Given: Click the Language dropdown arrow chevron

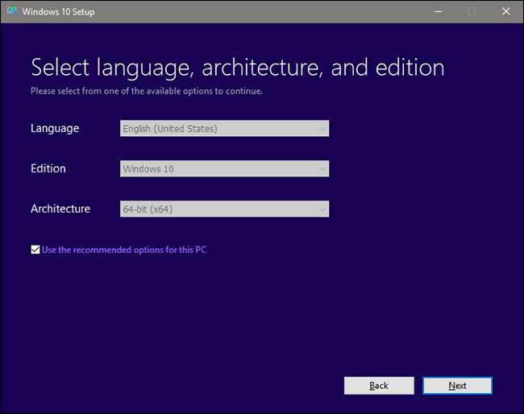Looking at the screenshot, I should click(322, 128).
